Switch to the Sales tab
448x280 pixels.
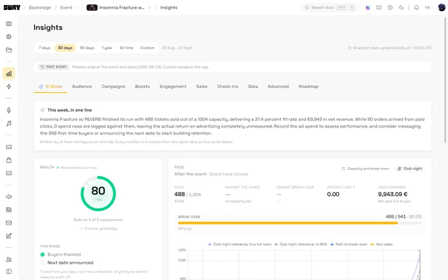[x=202, y=86]
